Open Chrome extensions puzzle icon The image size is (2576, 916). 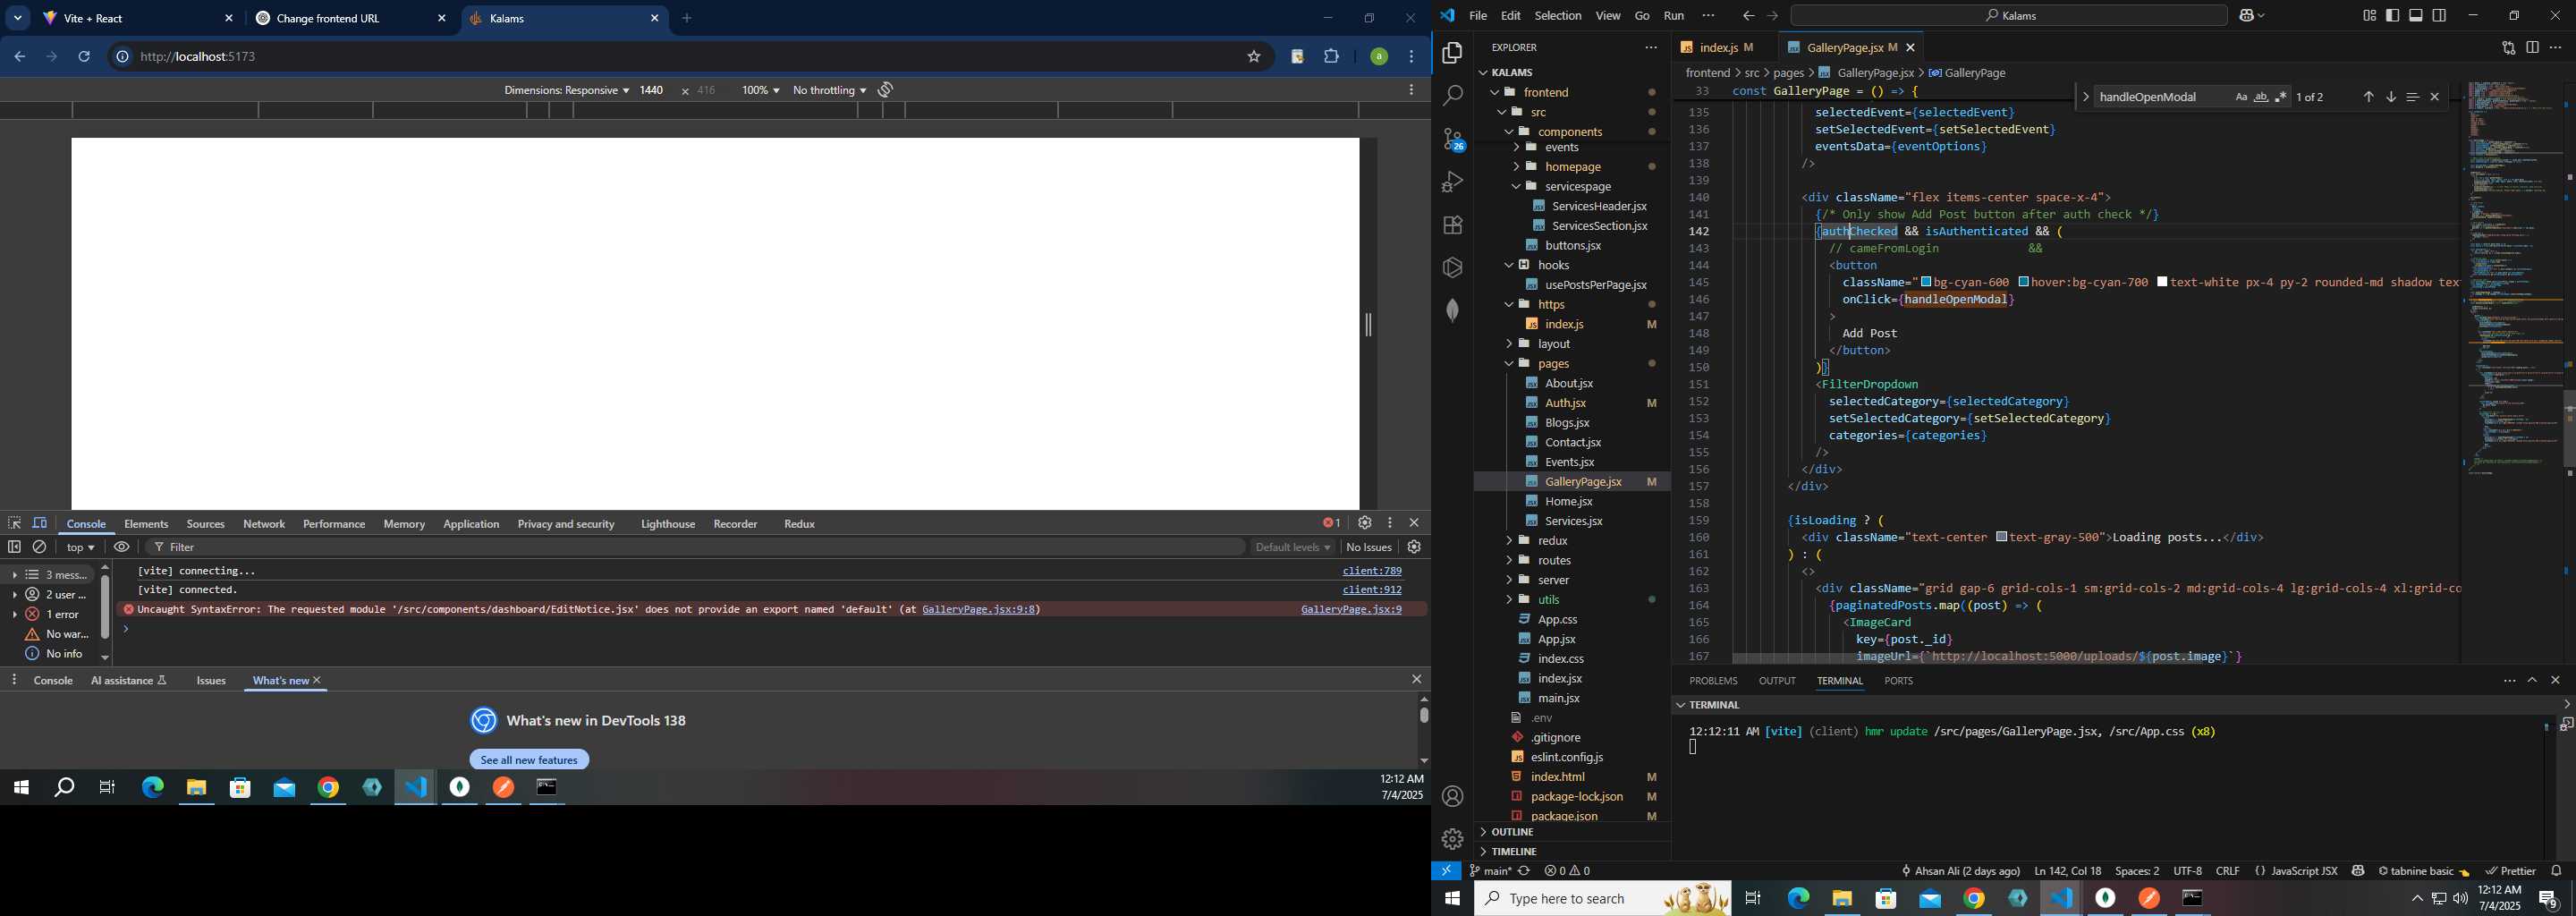point(1332,57)
